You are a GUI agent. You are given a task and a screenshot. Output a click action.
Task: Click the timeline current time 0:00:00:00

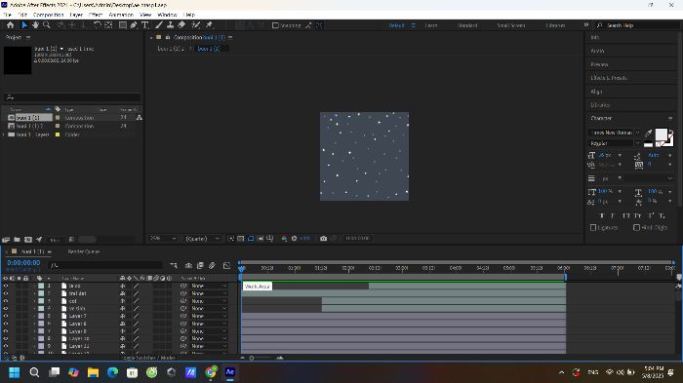tap(23, 263)
